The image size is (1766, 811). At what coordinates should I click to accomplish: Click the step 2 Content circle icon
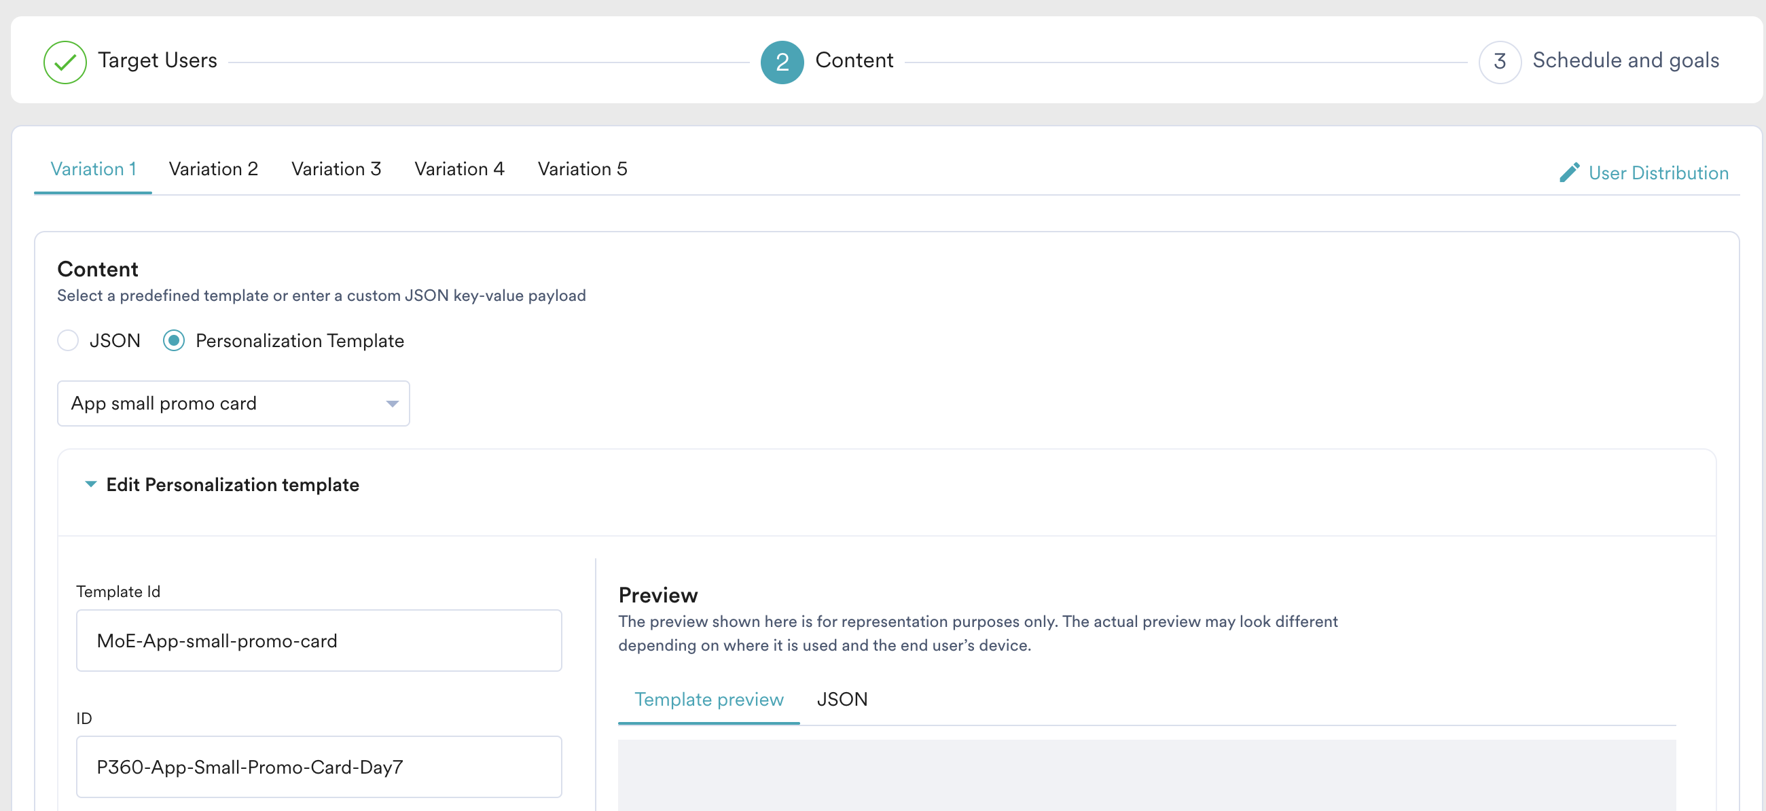click(x=782, y=62)
